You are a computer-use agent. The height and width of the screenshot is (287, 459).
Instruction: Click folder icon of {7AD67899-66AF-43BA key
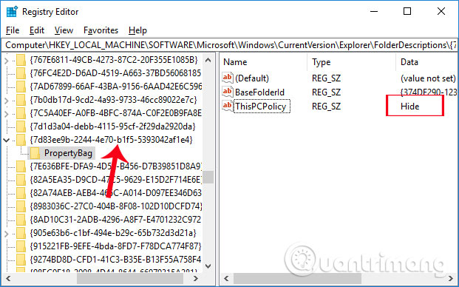(21, 87)
